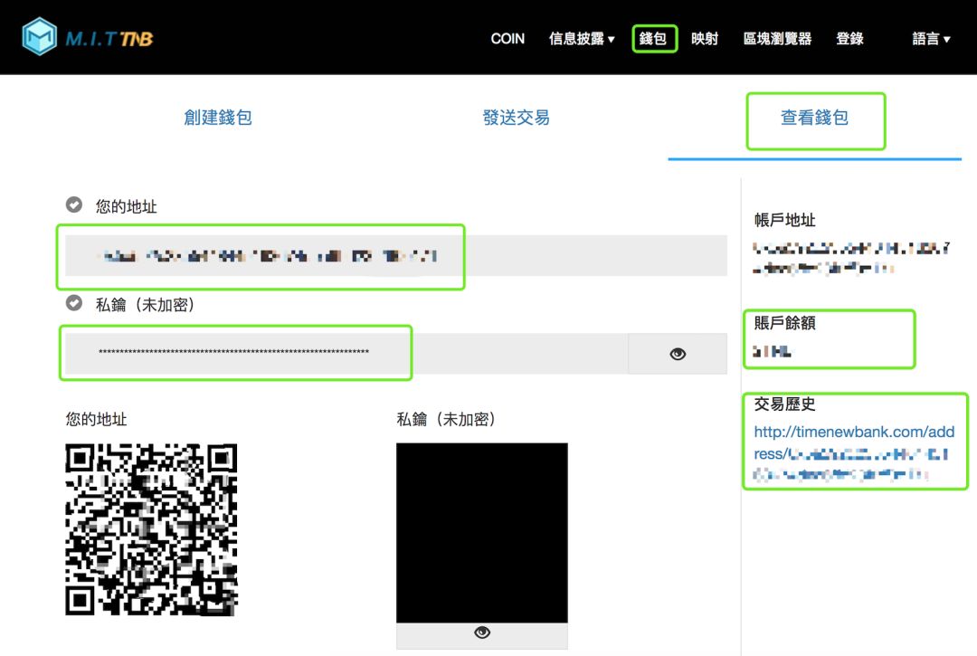
Task: Open the 信息披露 dropdown menu
Action: 579,38
